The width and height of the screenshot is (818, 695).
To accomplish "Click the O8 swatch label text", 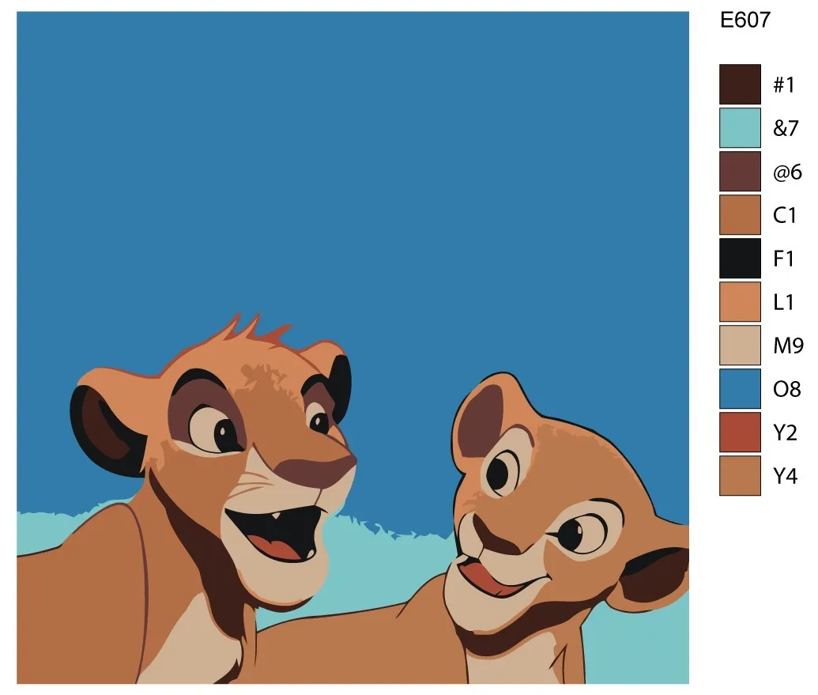I will coord(786,389).
